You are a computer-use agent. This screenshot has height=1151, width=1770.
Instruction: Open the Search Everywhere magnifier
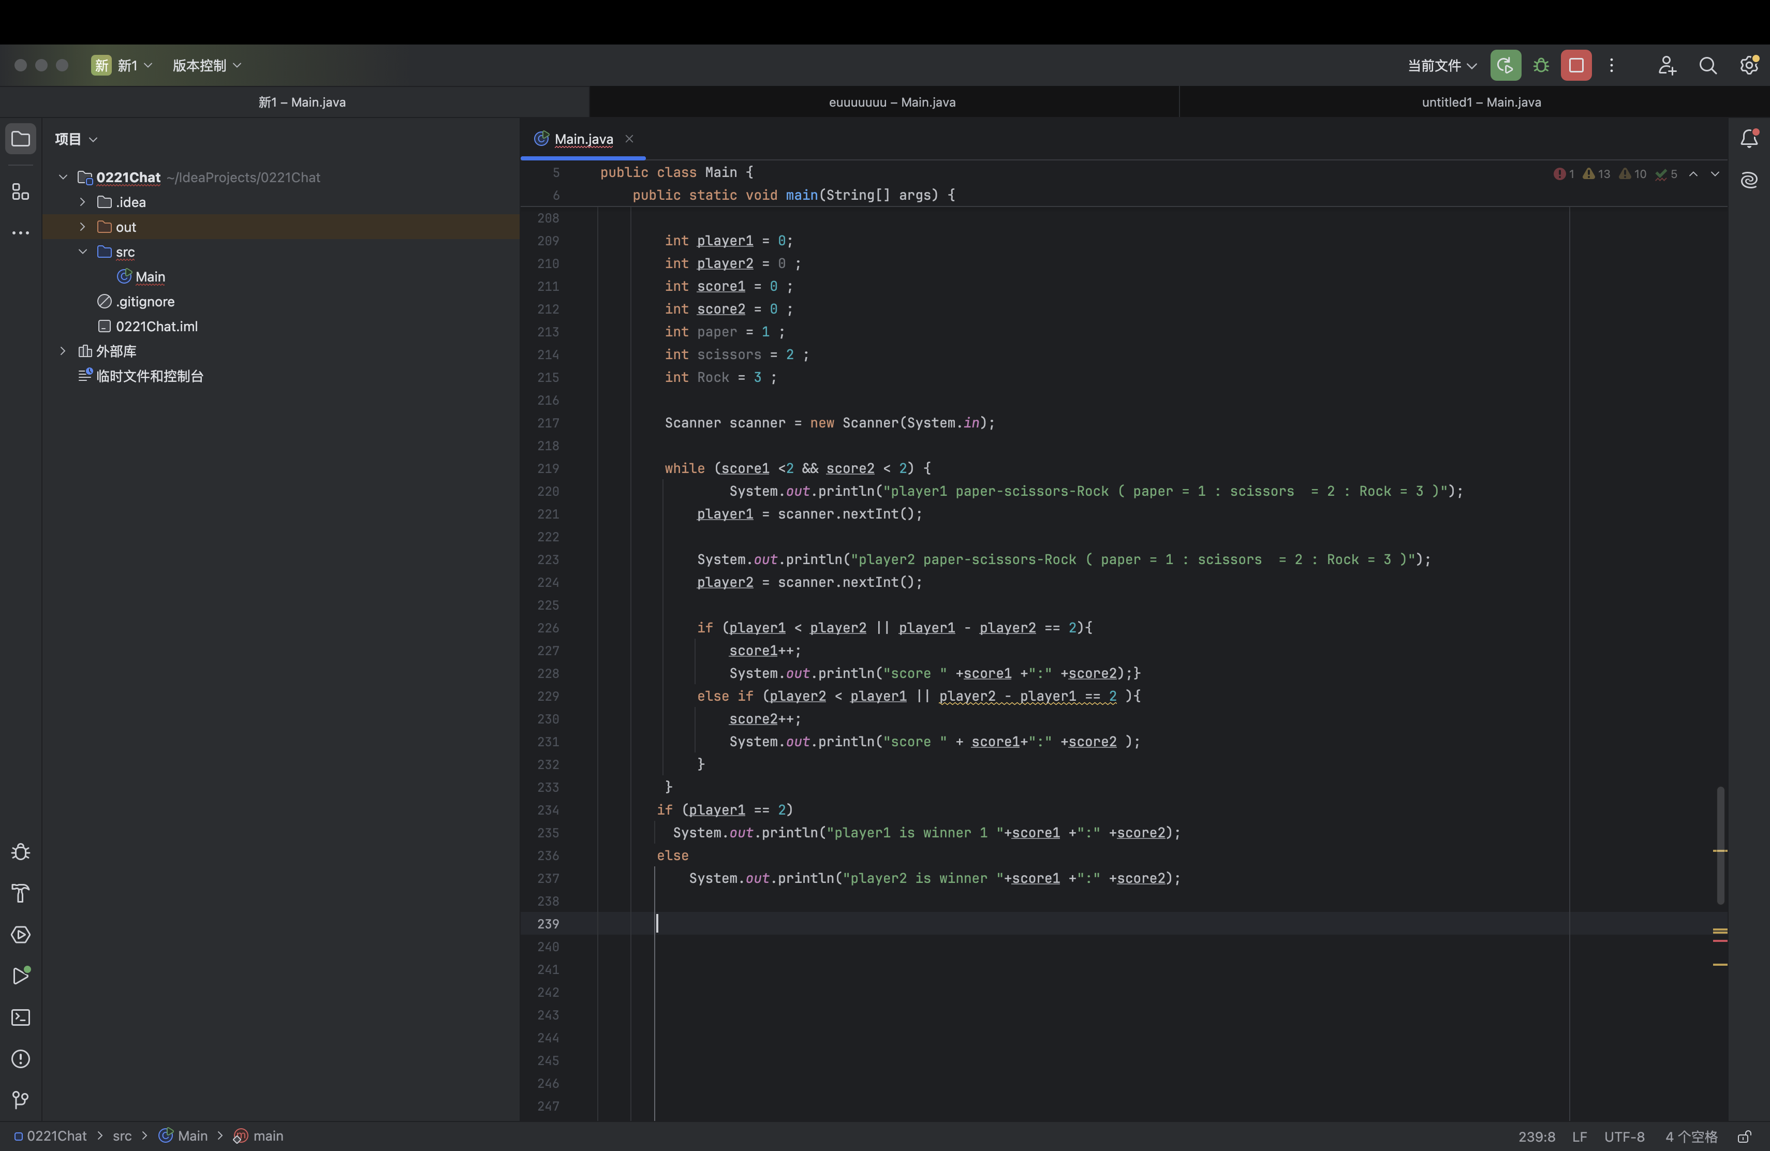click(1708, 65)
